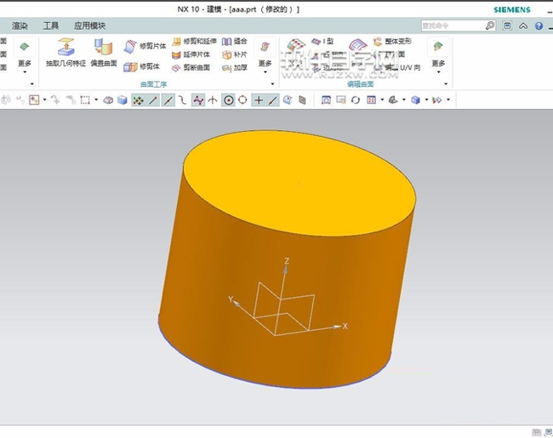Open the Render (渲染) ribbon tab
Viewport: 553px width, 438px height.
tap(20, 26)
